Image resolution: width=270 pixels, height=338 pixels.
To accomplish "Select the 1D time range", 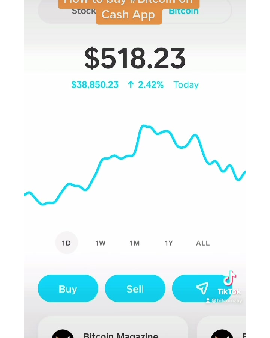I will click(66, 243).
